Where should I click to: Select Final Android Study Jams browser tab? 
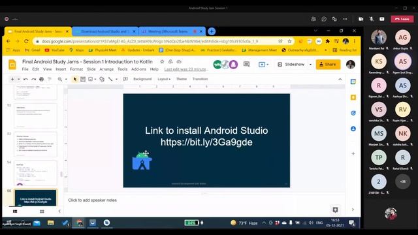click(x=38, y=31)
